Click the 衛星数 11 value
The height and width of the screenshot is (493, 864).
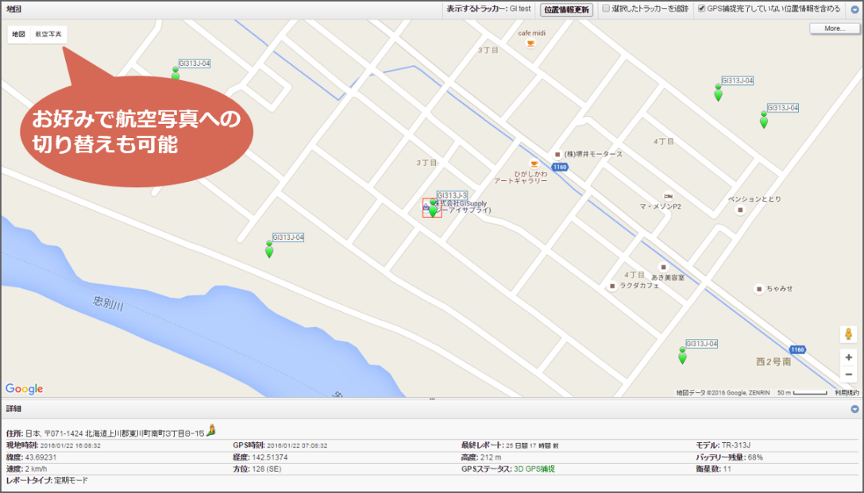(727, 468)
